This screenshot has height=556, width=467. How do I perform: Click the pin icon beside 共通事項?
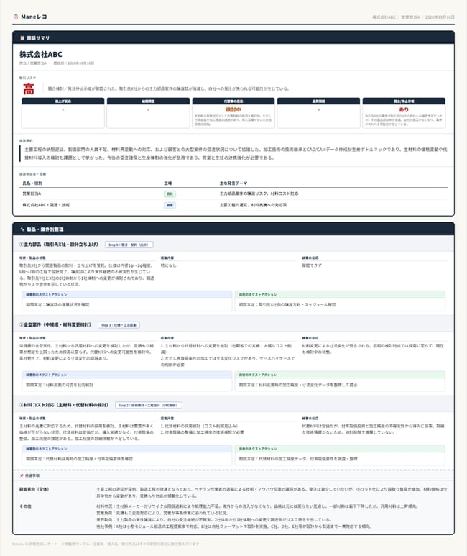[22, 475]
